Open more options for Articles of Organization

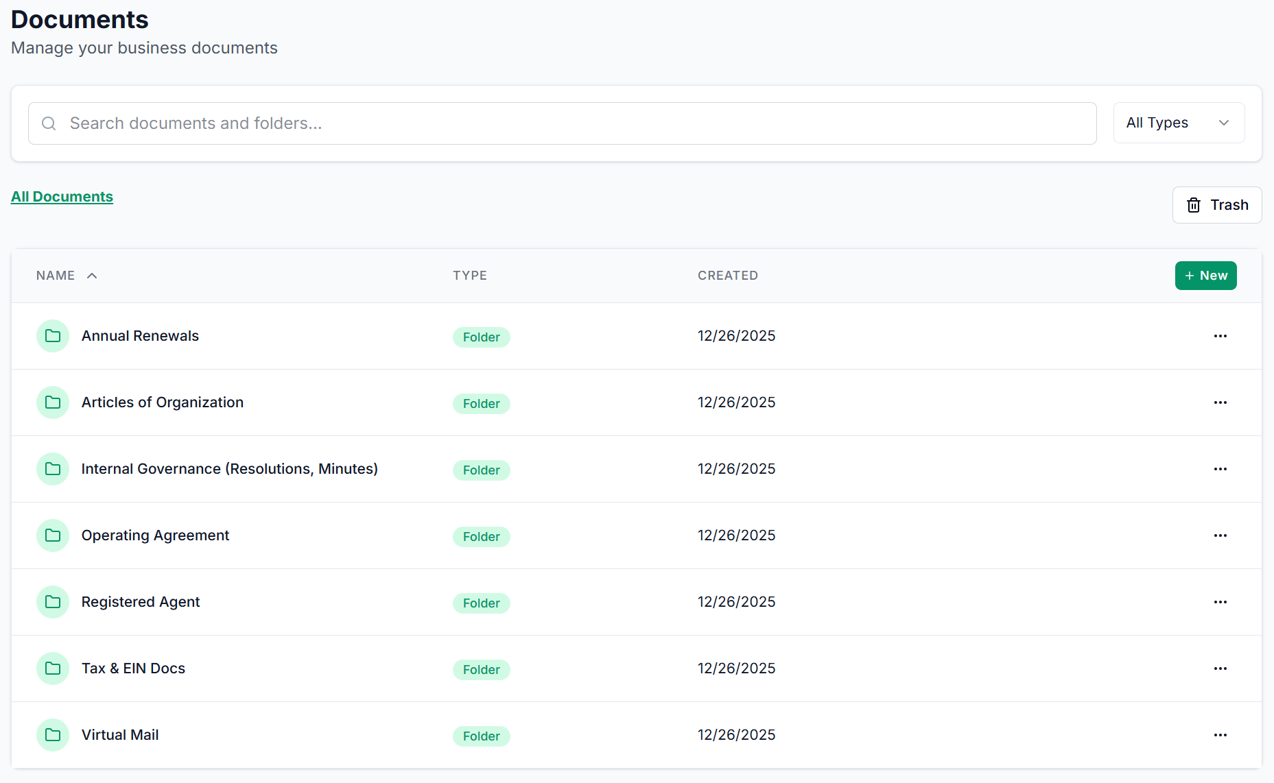click(1220, 402)
